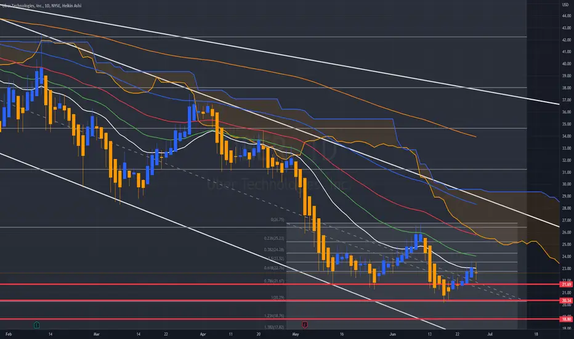Click the 32.00 price axis label
This screenshot has width=574, height=339.
tap(567, 160)
